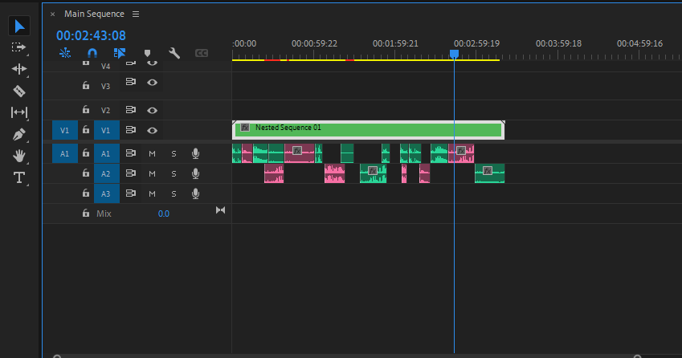Toggle V1 track targeting
This screenshot has height=358, width=682.
click(x=107, y=130)
